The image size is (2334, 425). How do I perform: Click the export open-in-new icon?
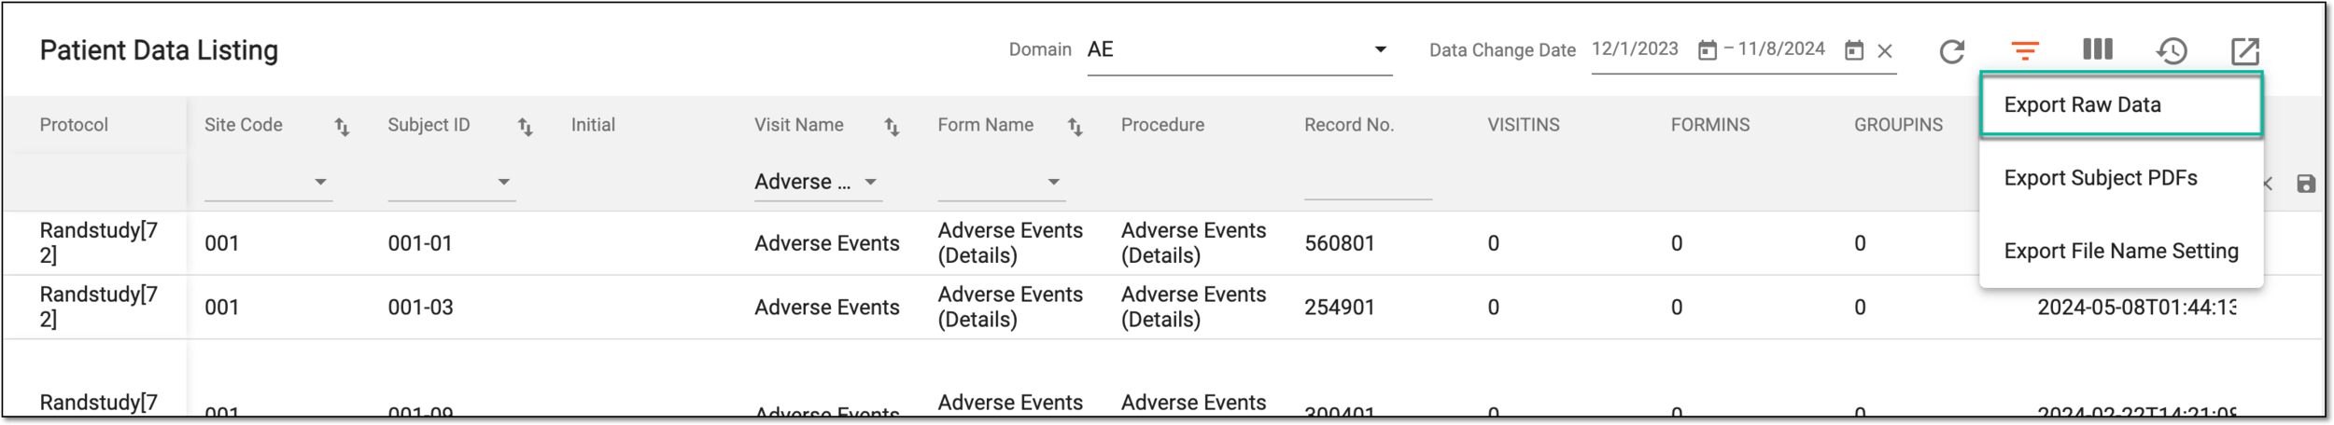[x=2244, y=51]
